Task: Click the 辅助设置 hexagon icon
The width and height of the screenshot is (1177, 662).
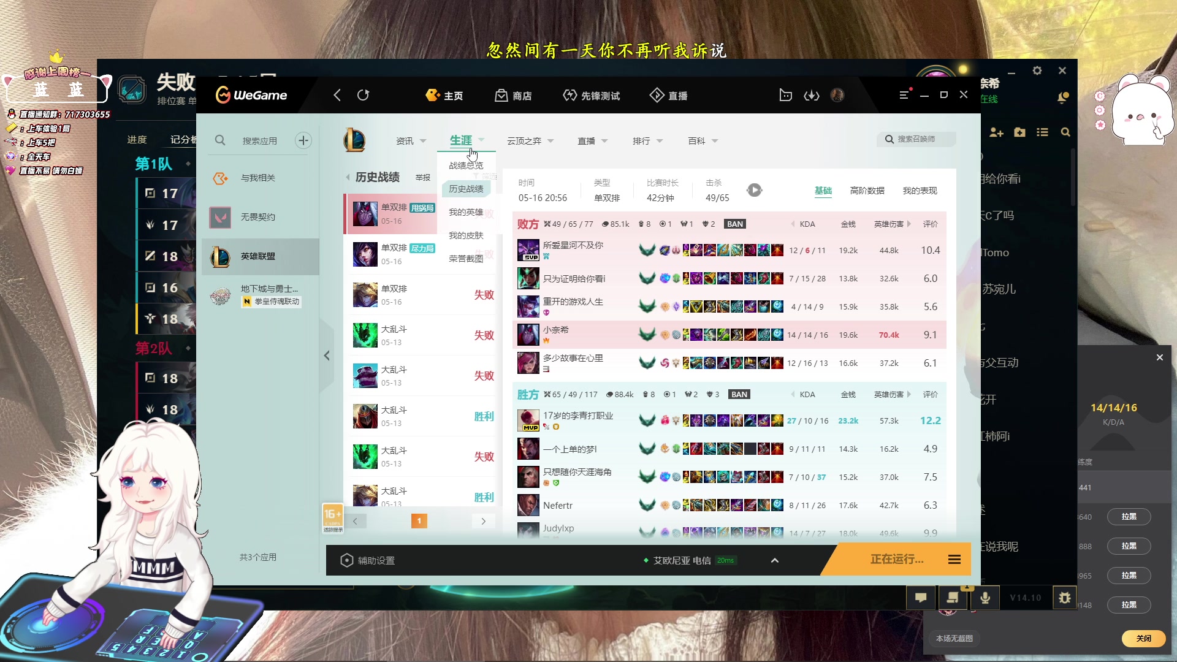Action: pyautogui.click(x=346, y=560)
